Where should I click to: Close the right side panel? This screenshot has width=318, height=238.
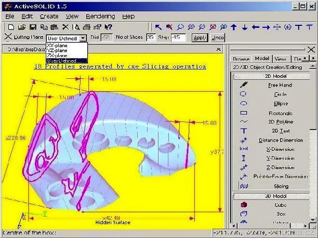point(311,49)
